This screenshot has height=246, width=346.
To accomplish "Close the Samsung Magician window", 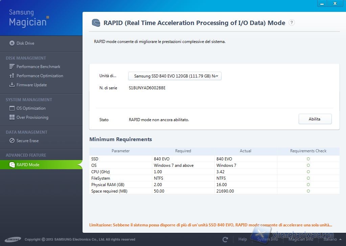I will [x=335, y=3].
